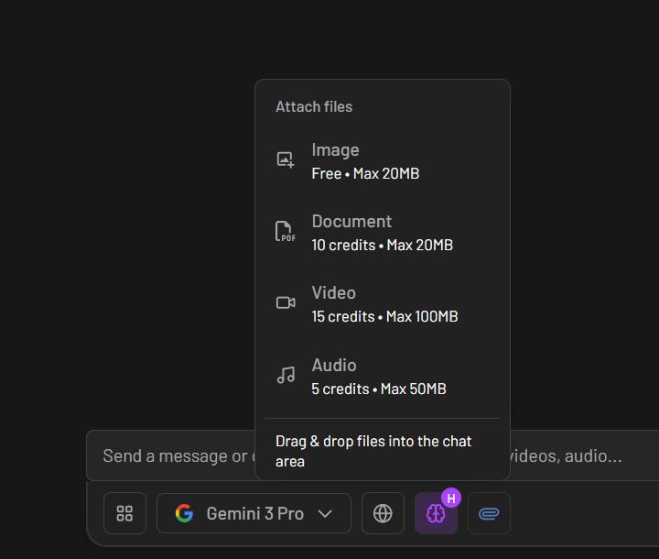Click 'Free • Max 20MB' text
Viewport: 659px width, 559px height.
pos(365,174)
